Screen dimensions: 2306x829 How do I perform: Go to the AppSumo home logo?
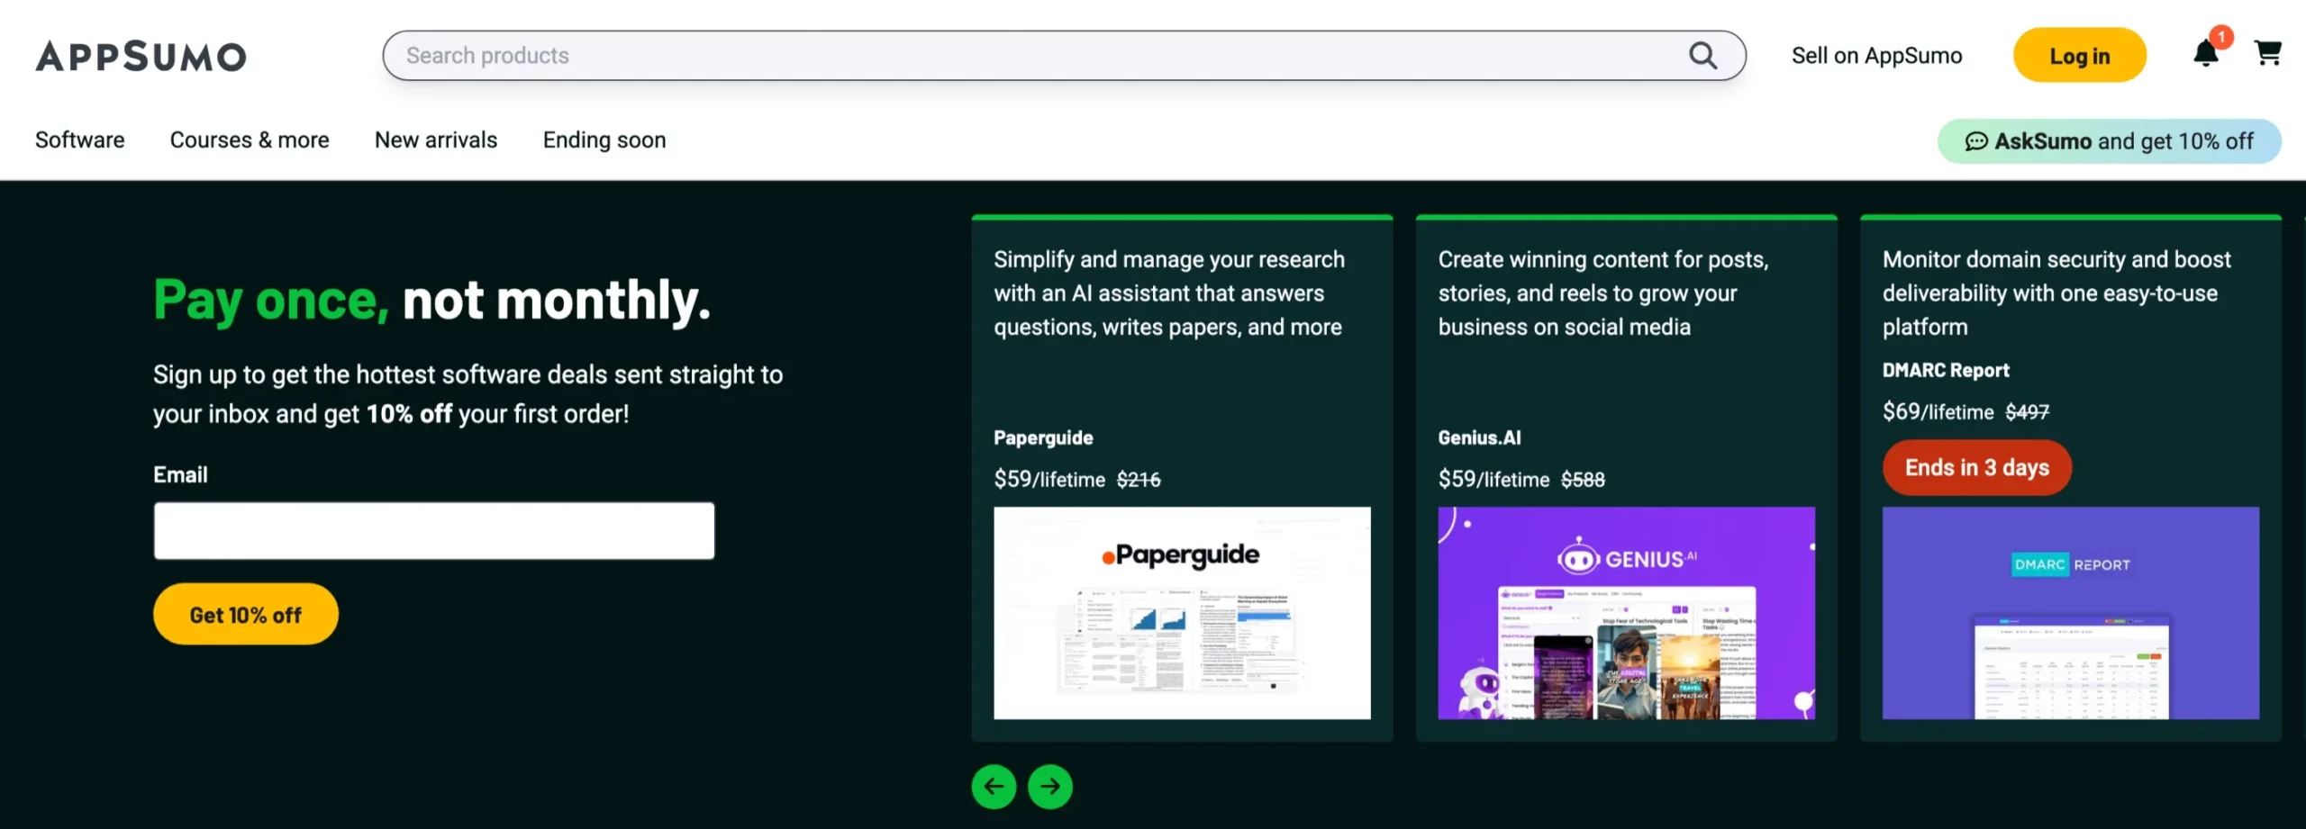(x=141, y=56)
